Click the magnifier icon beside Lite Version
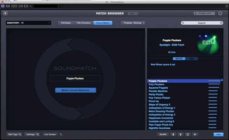The width and height of the screenshot is (229, 140). point(61,134)
